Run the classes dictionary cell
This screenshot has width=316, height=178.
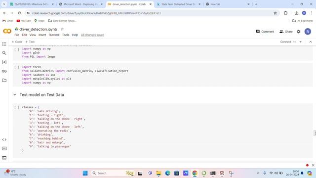click(17, 107)
